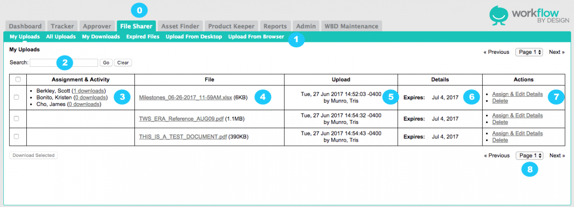Image resolution: width=574 pixels, height=207 pixels.
Task: Click the Upload column header
Action: pyautogui.click(x=341, y=79)
